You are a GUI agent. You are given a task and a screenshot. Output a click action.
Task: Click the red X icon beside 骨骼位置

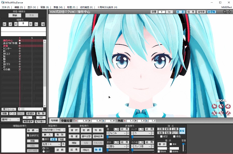[x=76, y=121]
